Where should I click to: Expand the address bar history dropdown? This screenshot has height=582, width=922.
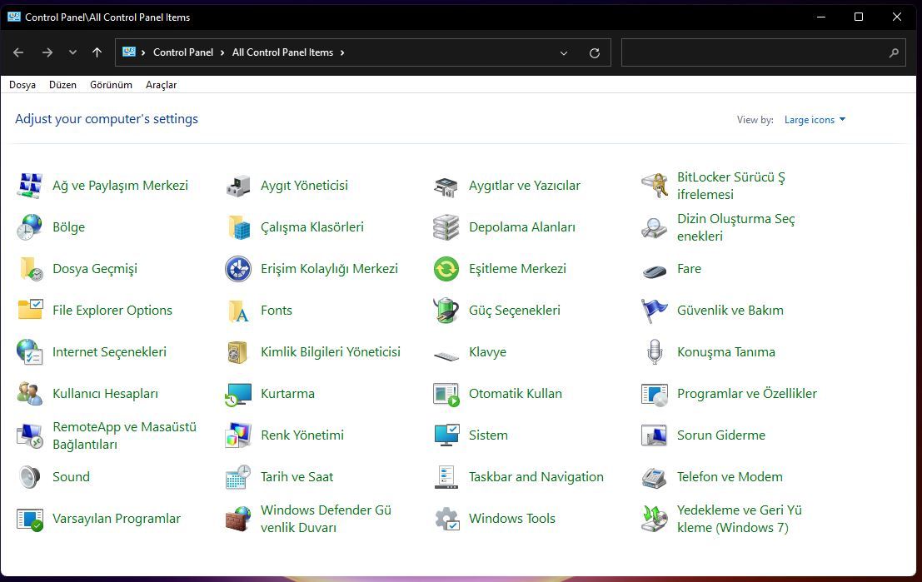point(563,53)
